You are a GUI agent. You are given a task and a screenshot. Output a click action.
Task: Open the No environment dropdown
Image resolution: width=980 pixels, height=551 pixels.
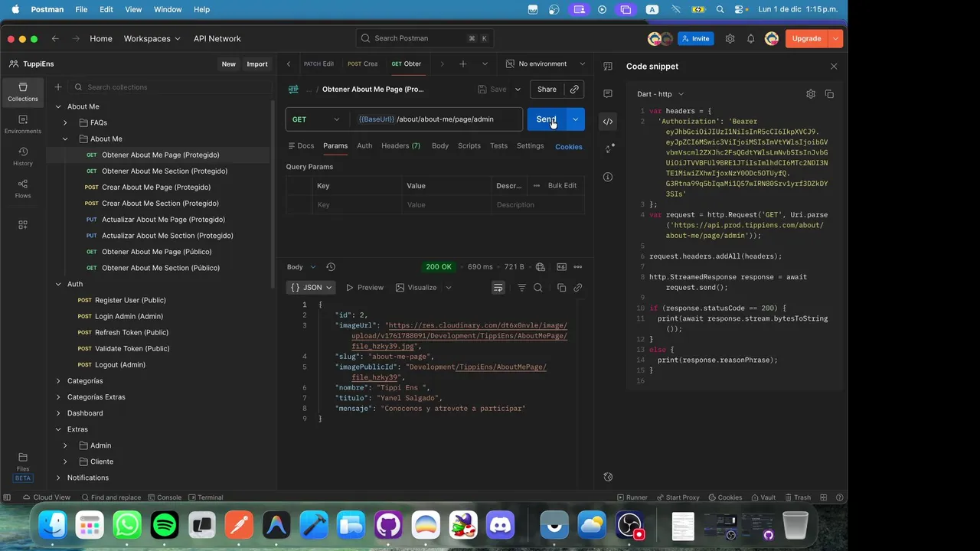[545, 64]
